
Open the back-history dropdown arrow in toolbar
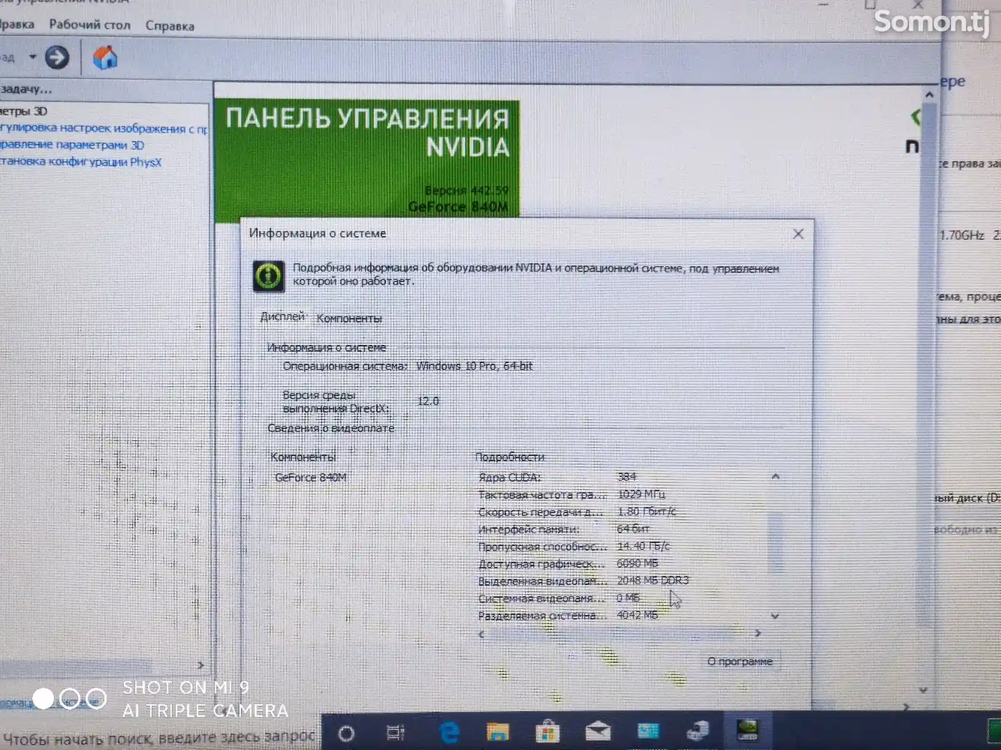point(33,57)
